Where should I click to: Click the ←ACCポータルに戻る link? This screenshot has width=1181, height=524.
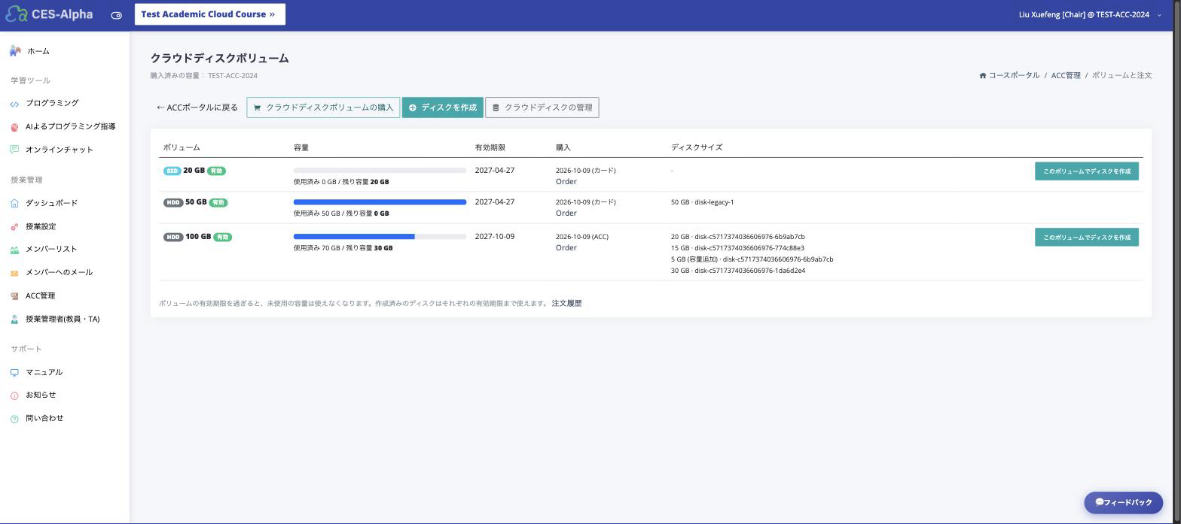[197, 108]
